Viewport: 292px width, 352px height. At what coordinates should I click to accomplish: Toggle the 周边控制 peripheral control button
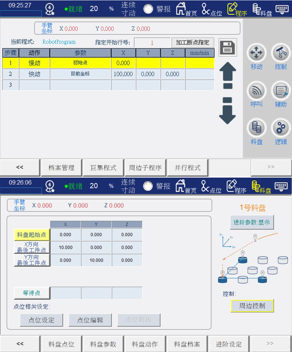click(x=252, y=306)
